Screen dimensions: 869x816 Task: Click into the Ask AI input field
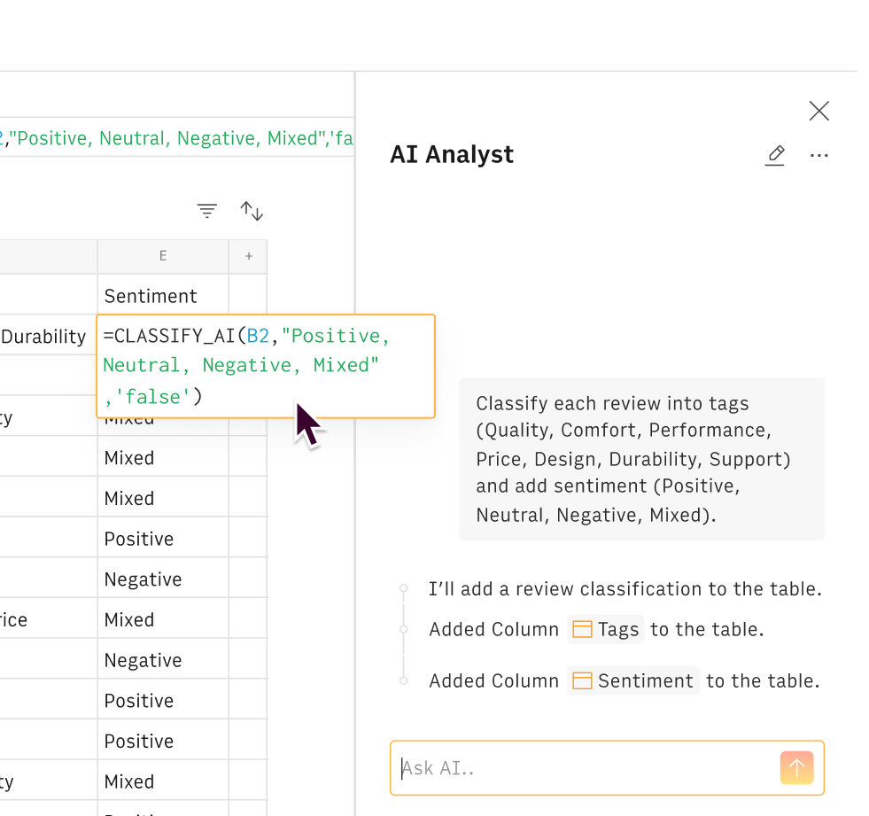click(x=585, y=768)
